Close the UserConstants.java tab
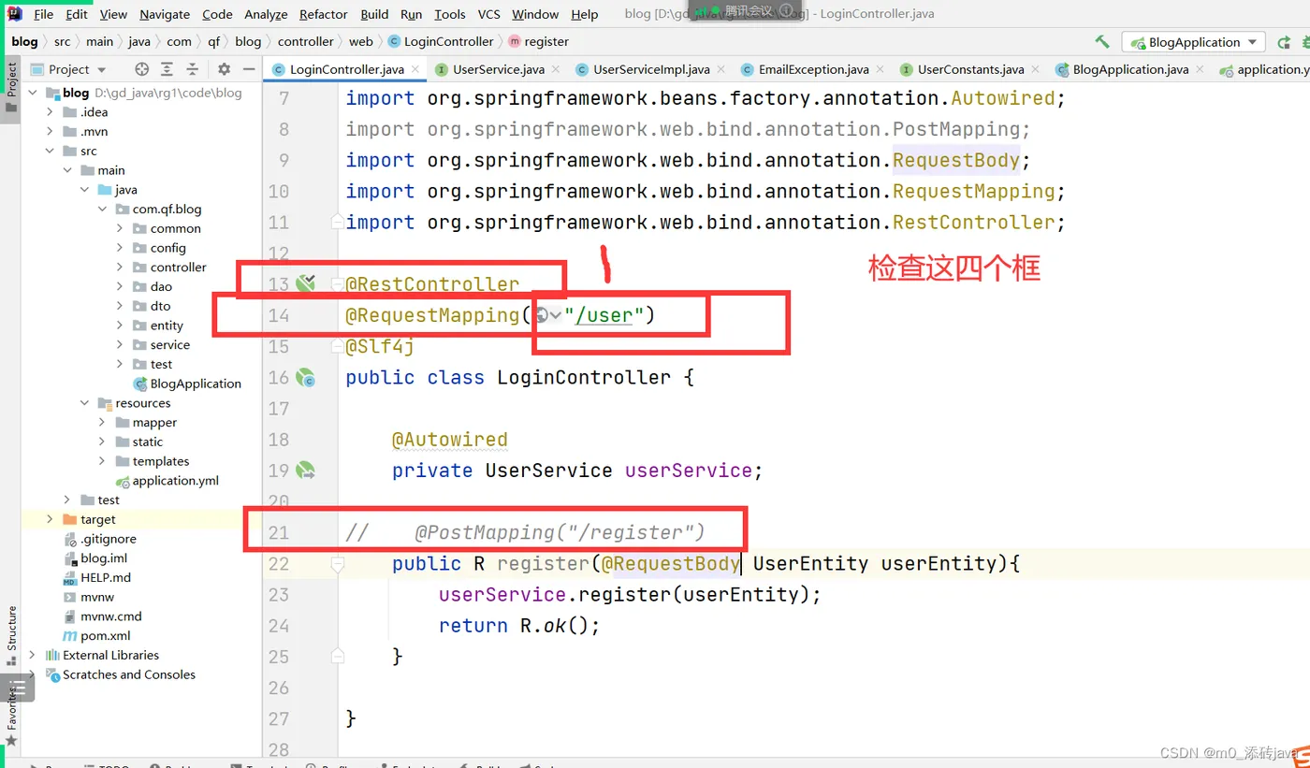Image resolution: width=1310 pixels, height=768 pixels. (x=1036, y=69)
